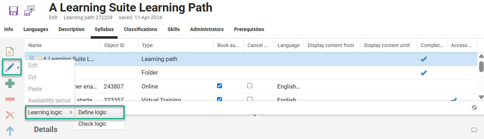
Task: Click the Object ID cell 243807
Action: (114, 86)
